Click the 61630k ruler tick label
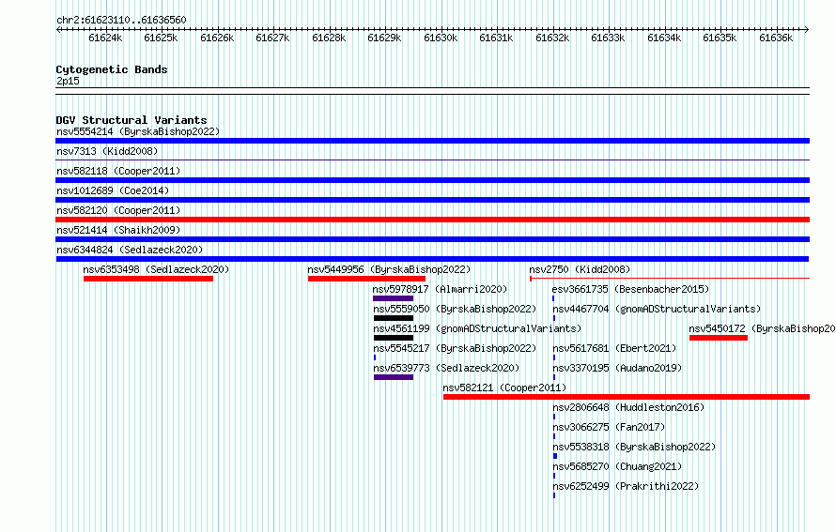Screen dimensions: 836x532 click(x=441, y=38)
